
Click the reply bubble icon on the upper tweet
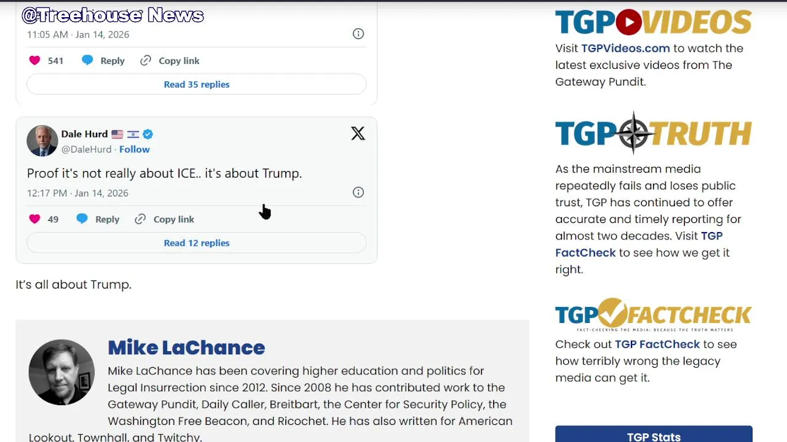tap(87, 60)
